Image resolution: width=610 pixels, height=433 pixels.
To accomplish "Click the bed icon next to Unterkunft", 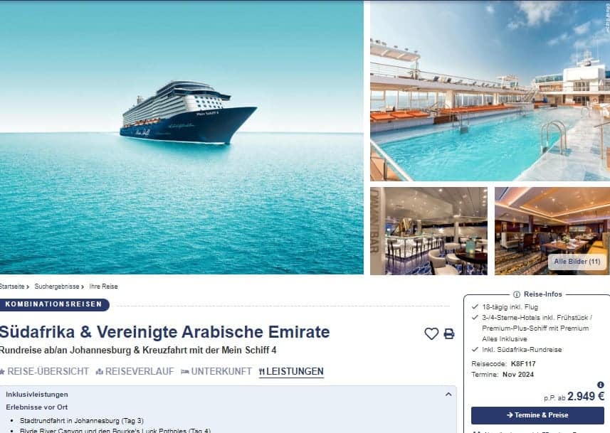I will [x=185, y=372].
